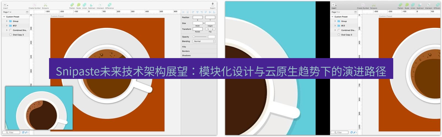This screenshot has height=137, width=442.
Task: Click Filter search field in left window
Action: coord(11,132)
